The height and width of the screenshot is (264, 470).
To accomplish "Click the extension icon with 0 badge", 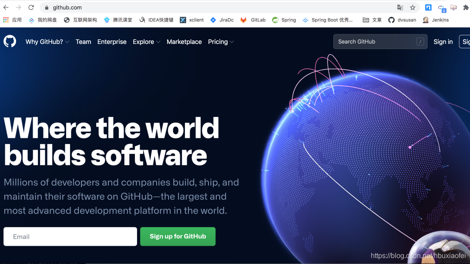I will [441, 8].
